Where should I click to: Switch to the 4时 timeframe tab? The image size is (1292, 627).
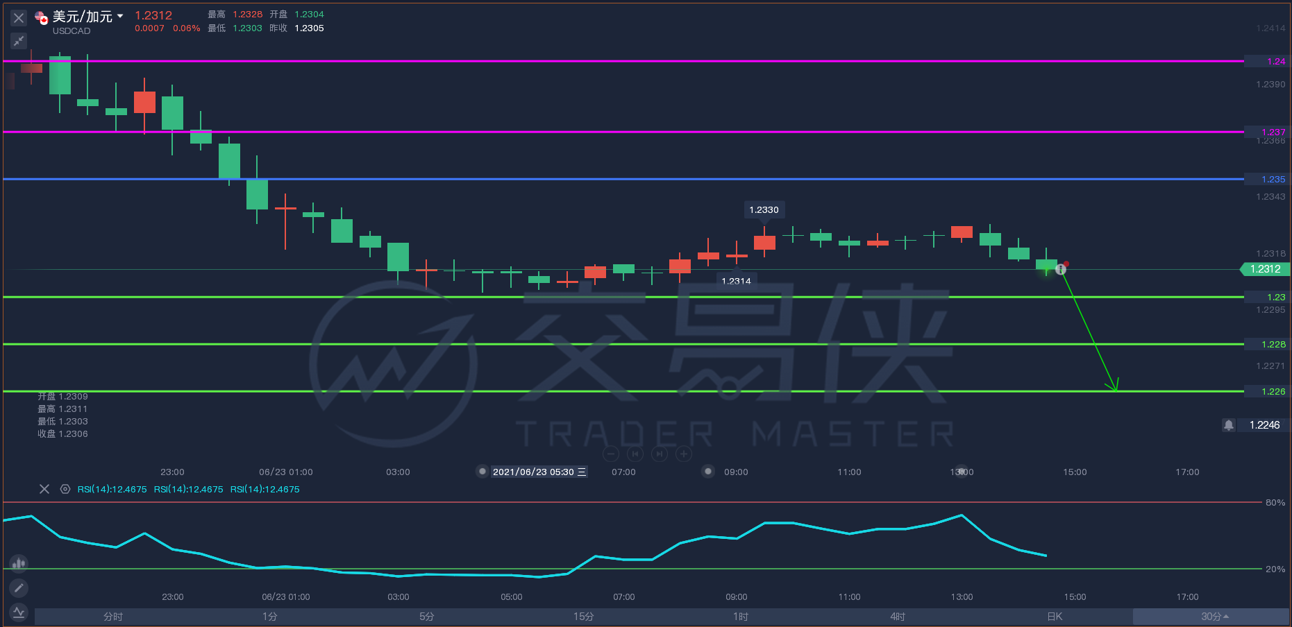[x=898, y=617]
